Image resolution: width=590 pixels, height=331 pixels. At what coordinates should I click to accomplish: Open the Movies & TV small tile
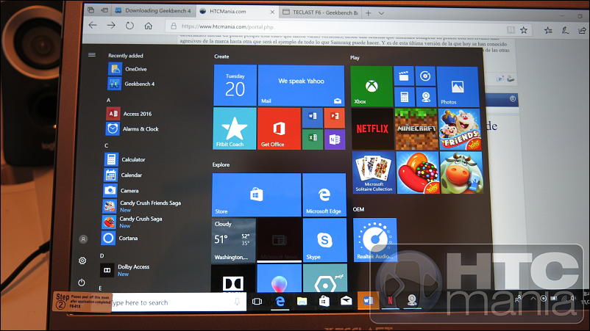pyautogui.click(x=404, y=76)
